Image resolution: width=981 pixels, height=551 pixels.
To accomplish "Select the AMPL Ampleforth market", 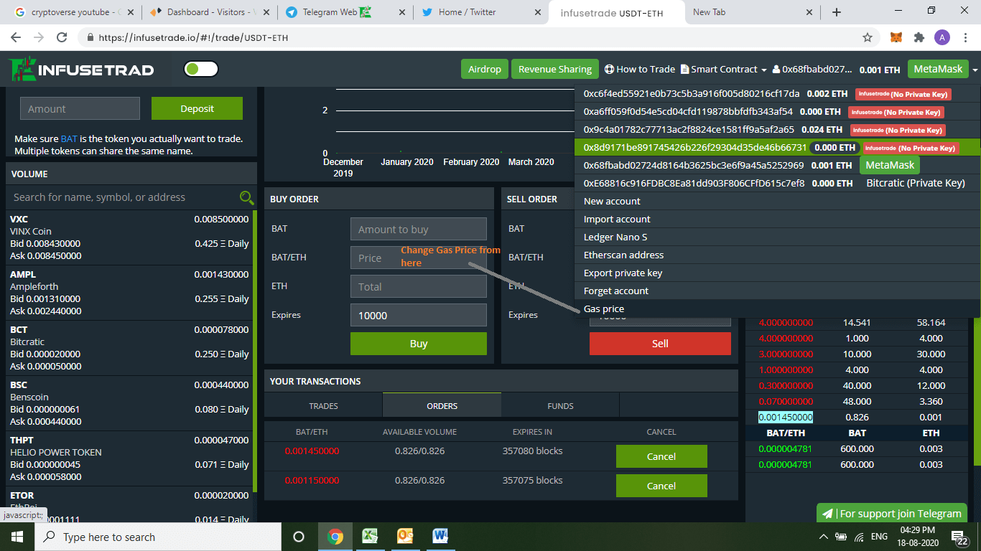I will [129, 293].
